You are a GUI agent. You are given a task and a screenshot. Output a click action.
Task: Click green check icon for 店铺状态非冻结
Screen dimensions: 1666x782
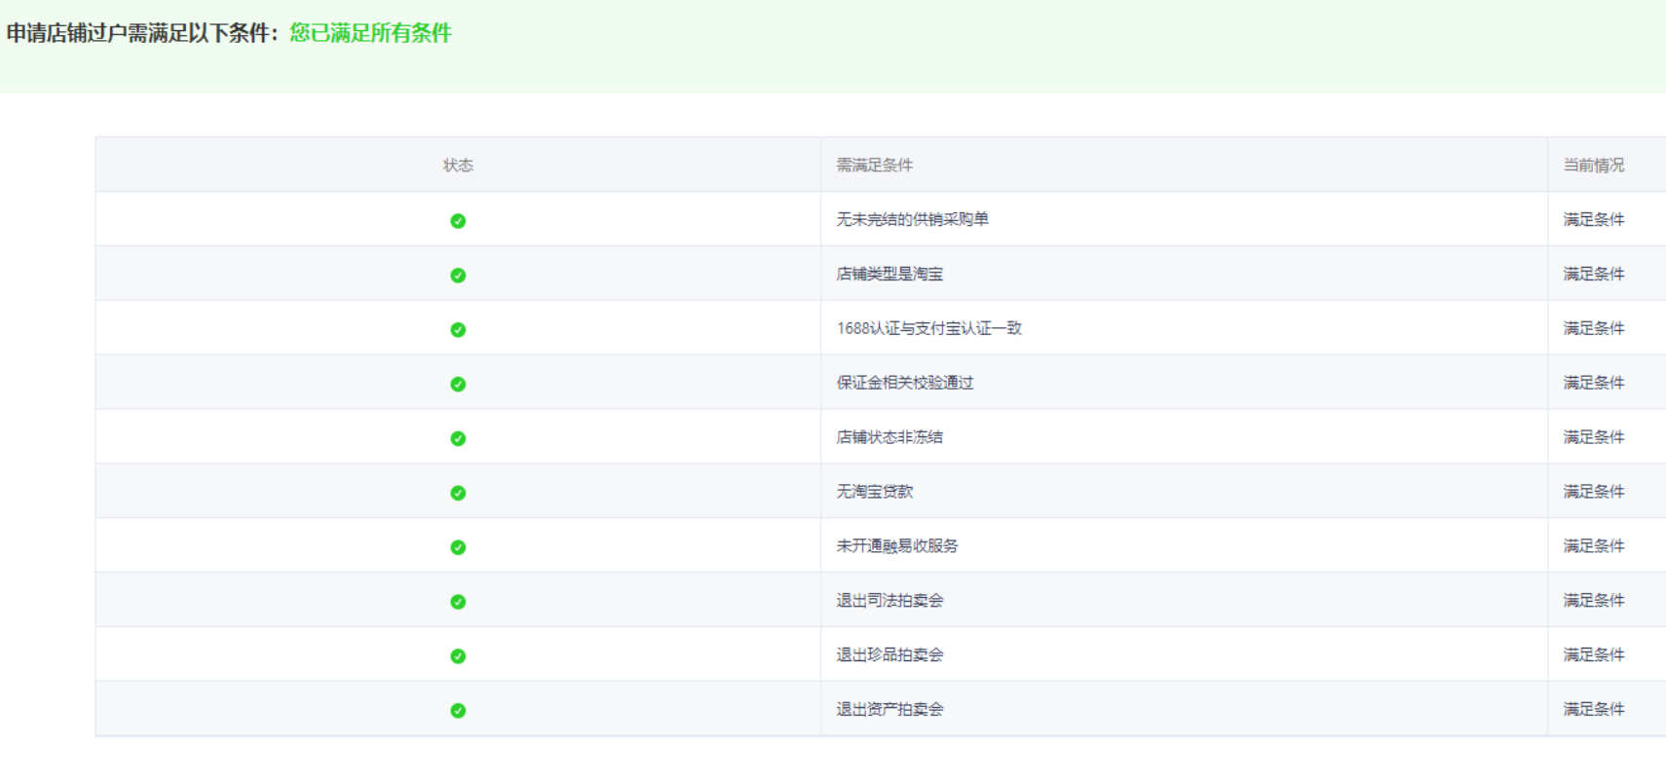[458, 439]
